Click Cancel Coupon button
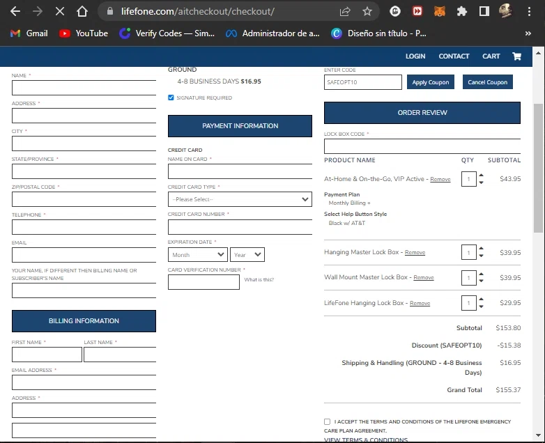 [x=488, y=82]
